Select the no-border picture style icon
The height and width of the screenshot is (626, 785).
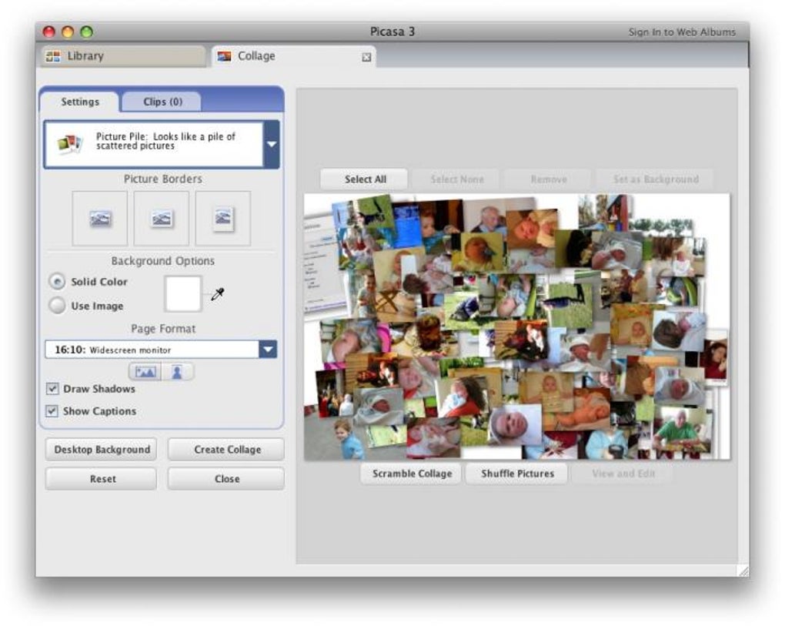pyautogui.click(x=99, y=219)
